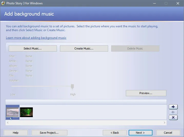Move selected picture forward with right arrow
This screenshot has width=184, height=137.
tap(173, 107)
